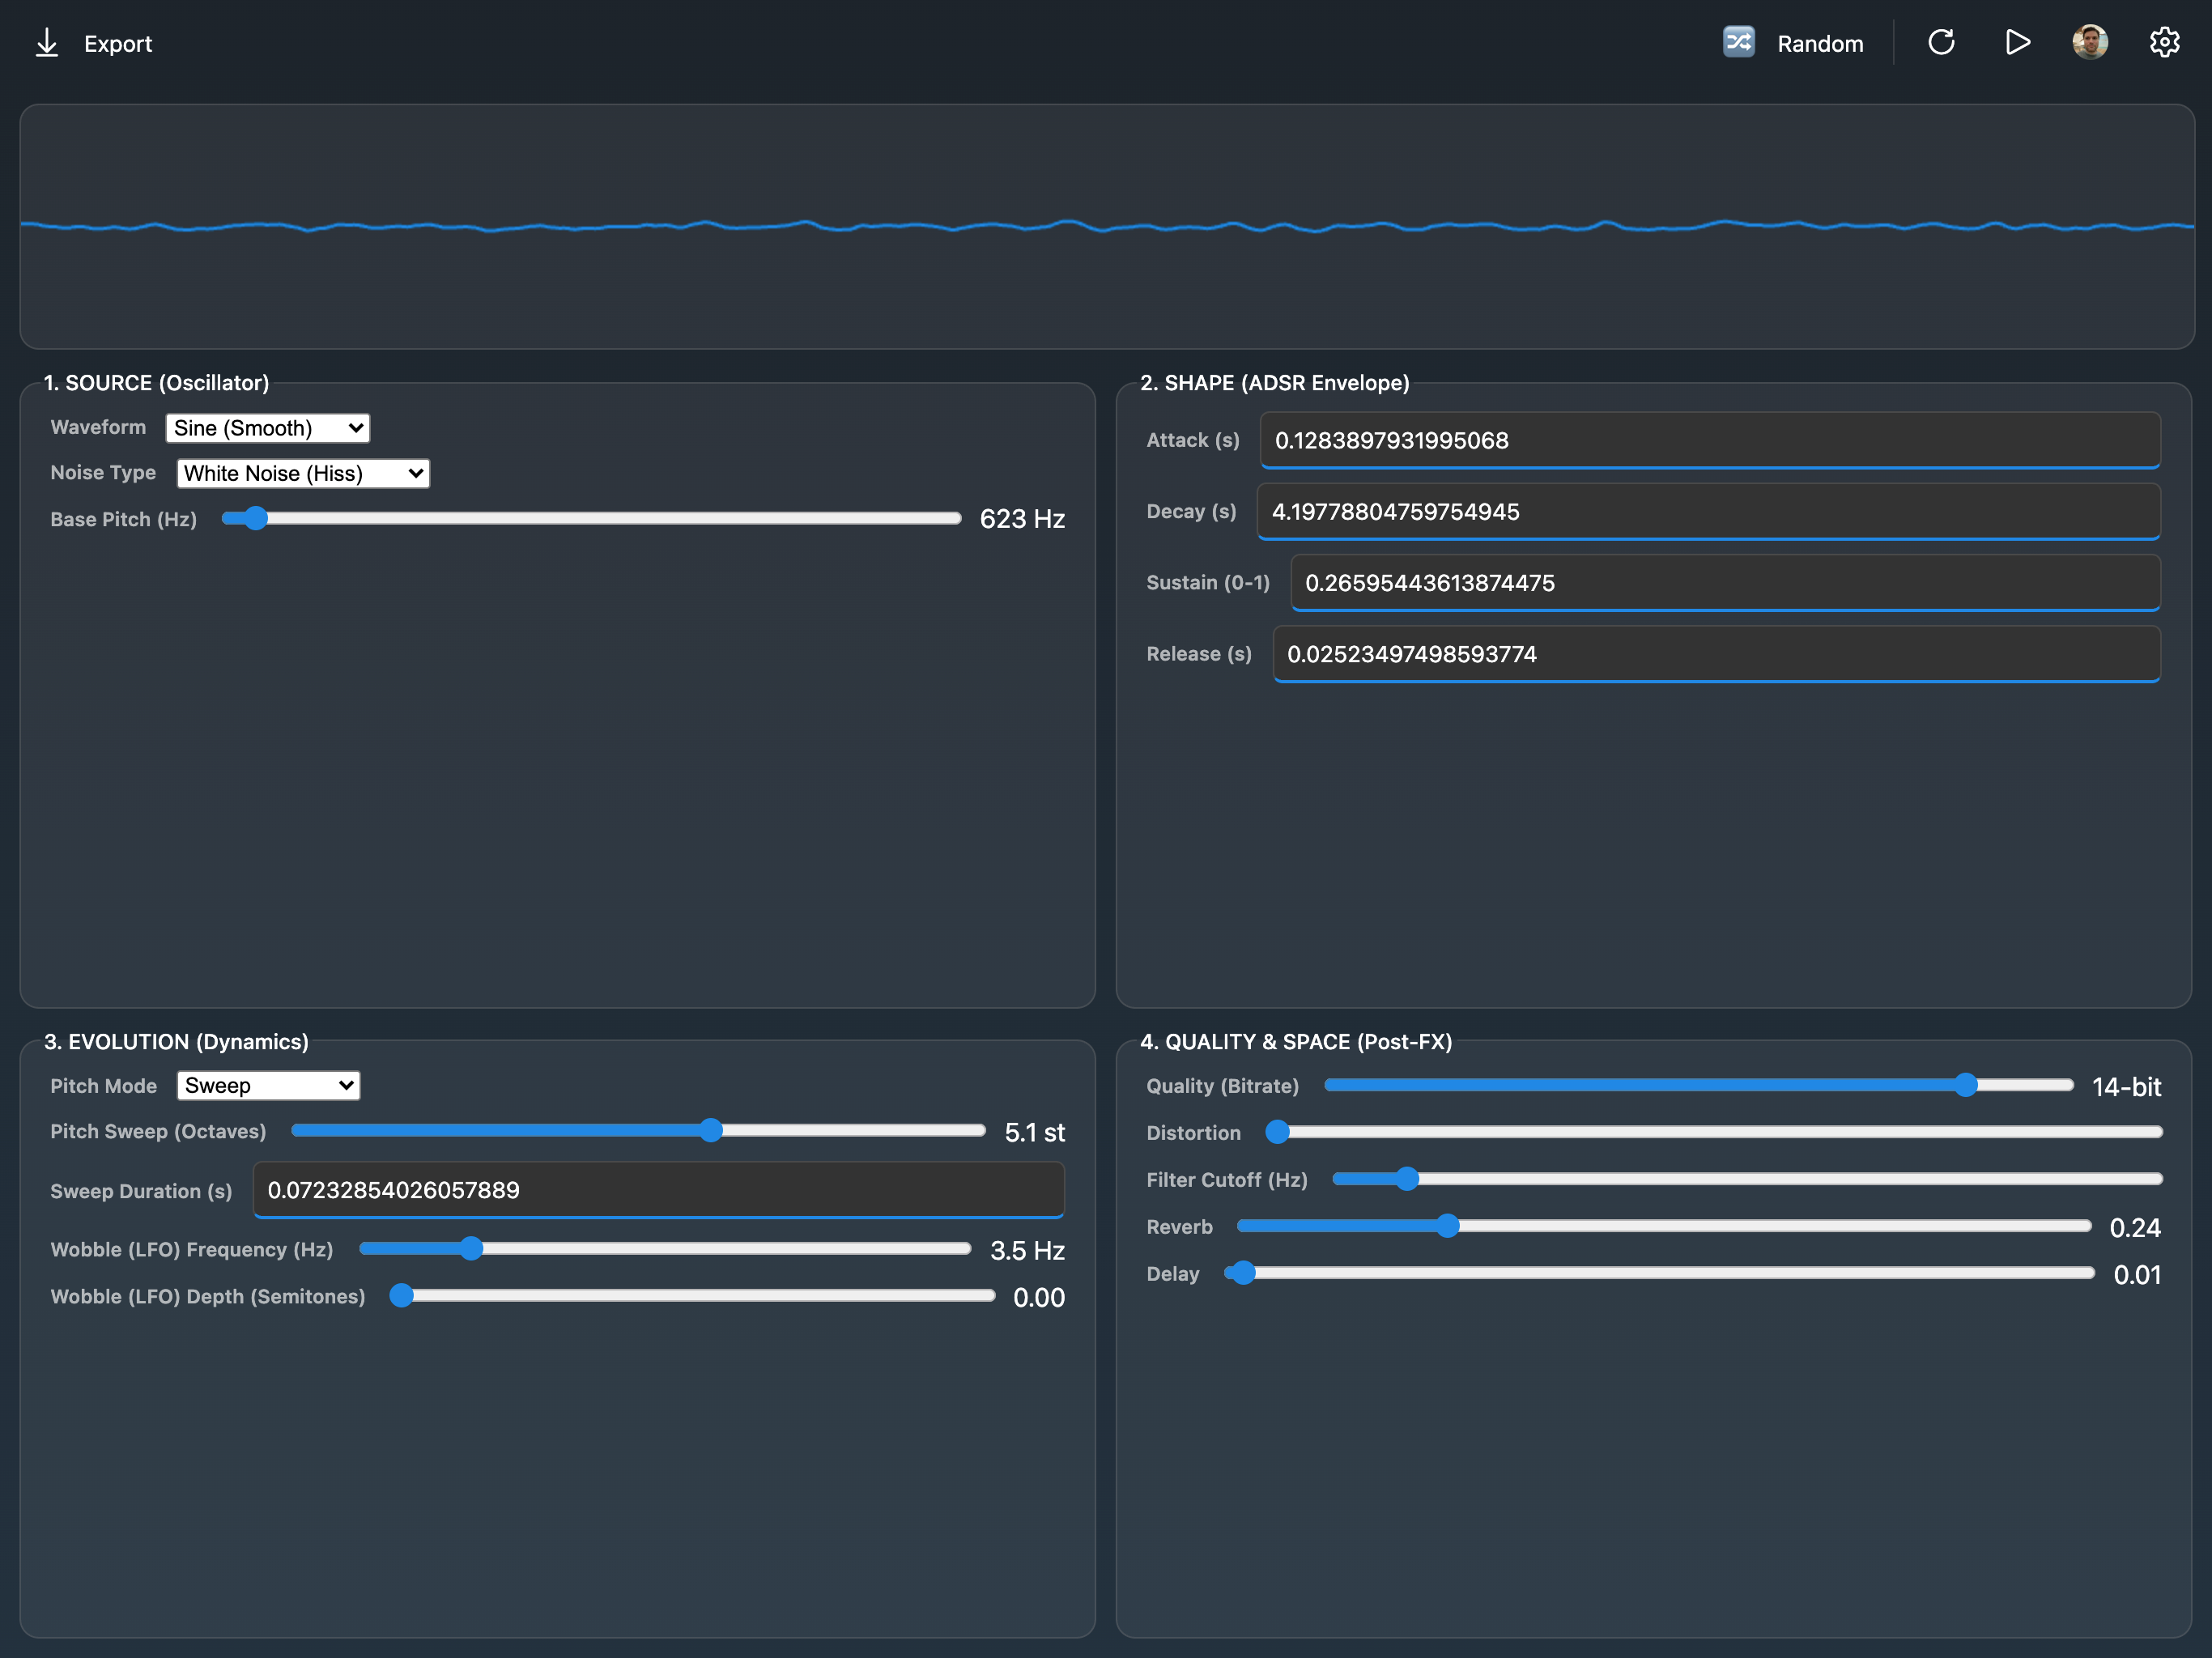2212x1658 pixels.
Task: Click the Reverb slider handle
Action: pos(1448,1226)
